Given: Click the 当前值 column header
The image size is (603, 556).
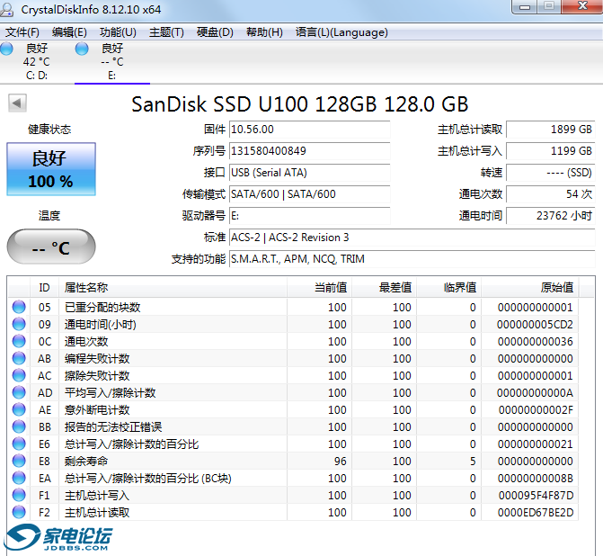Looking at the screenshot, I should pos(319,287).
